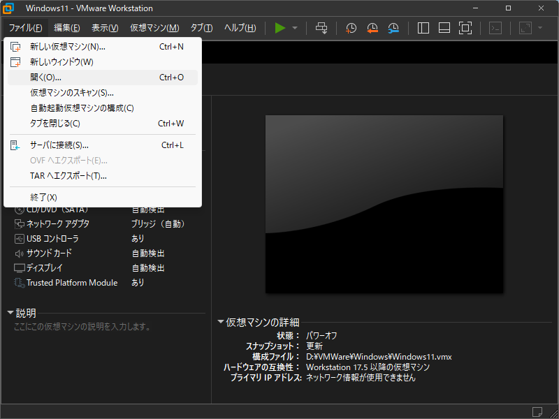Select 自動起動仮想マシンの構成(C) entry
This screenshot has height=419, width=559.
coord(103,108)
